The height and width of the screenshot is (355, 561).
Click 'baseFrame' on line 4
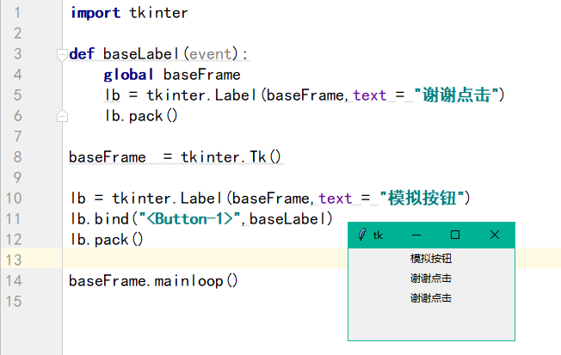pos(202,75)
